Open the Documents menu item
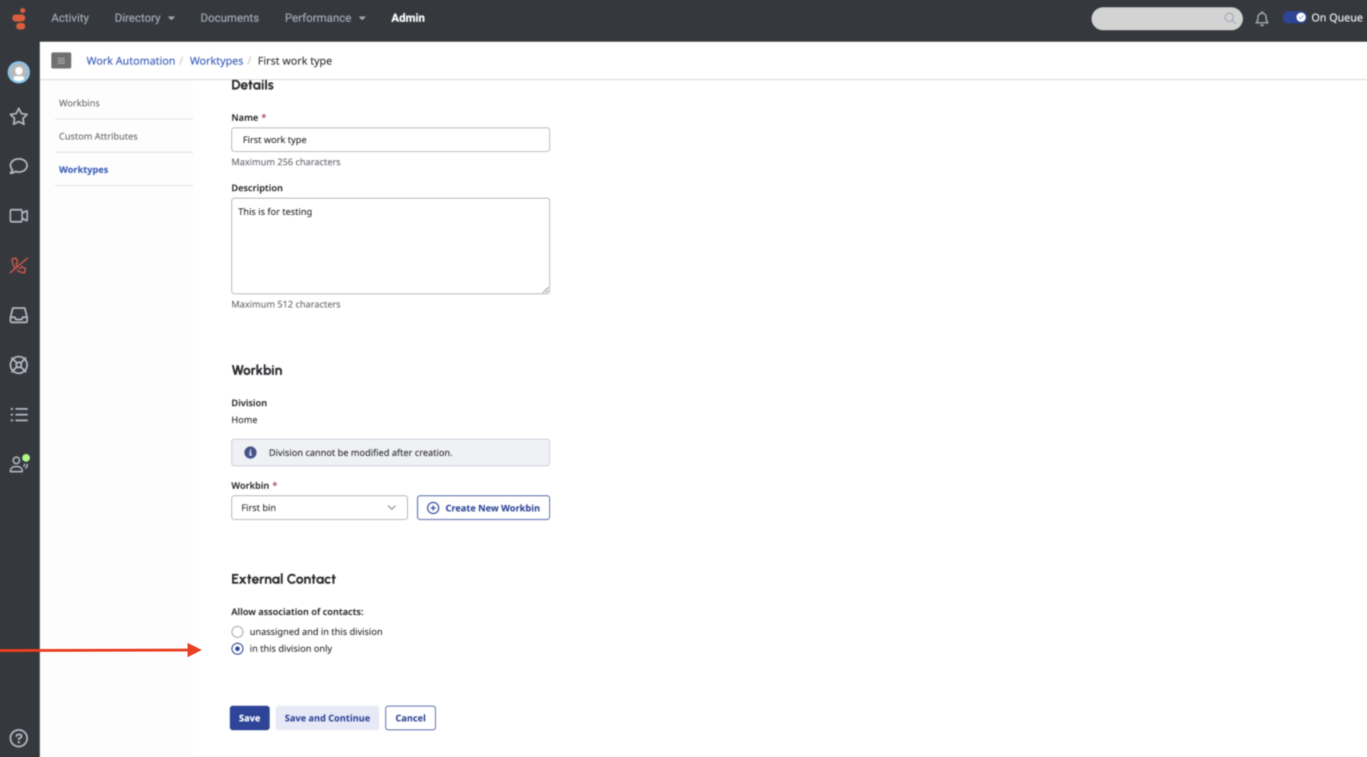This screenshot has width=1367, height=757. pyautogui.click(x=229, y=18)
